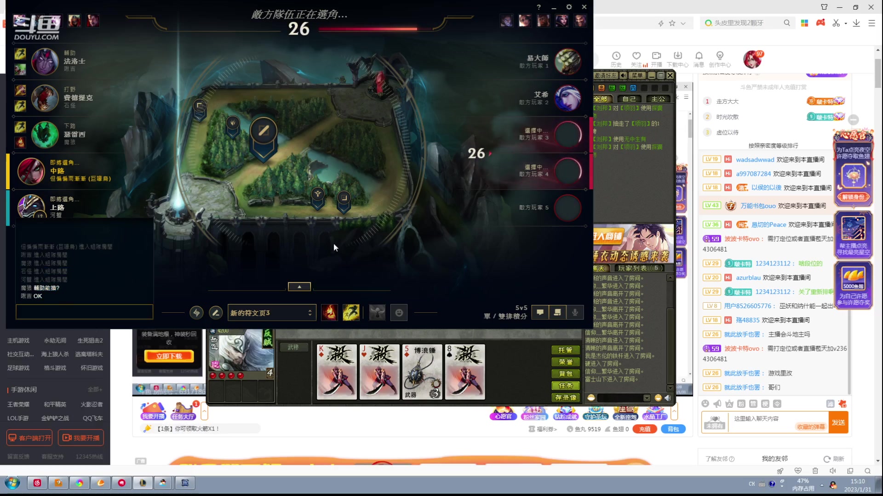Click 我要开播 in Douyu sidebar
The height and width of the screenshot is (496, 883).
pos(81,438)
